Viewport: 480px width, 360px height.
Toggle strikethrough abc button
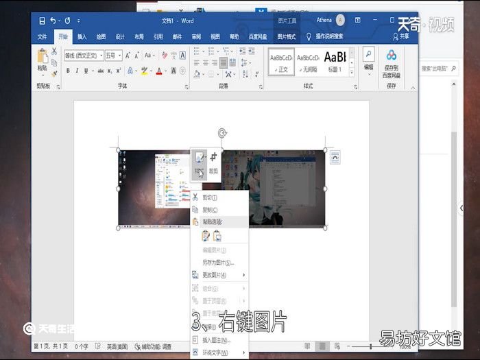click(x=101, y=71)
